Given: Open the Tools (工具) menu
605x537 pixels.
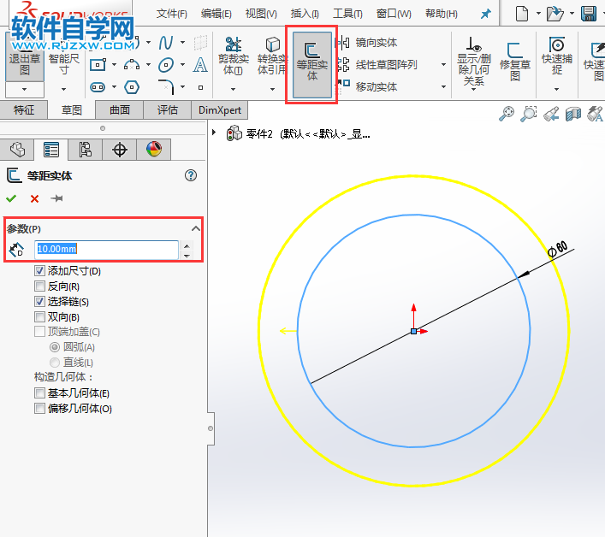Looking at the screenshot, I should [347, 15].
